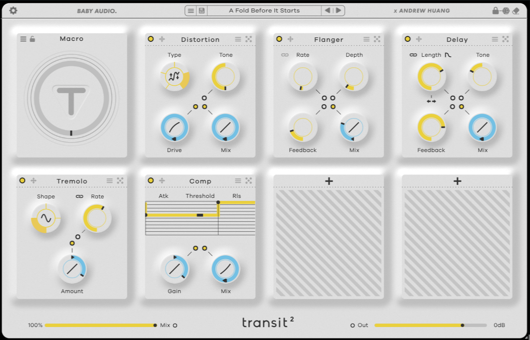Screen dimensions: 530x340
Task: Click the Distortion Type selector knob
Action: click(x=174, y=77)
